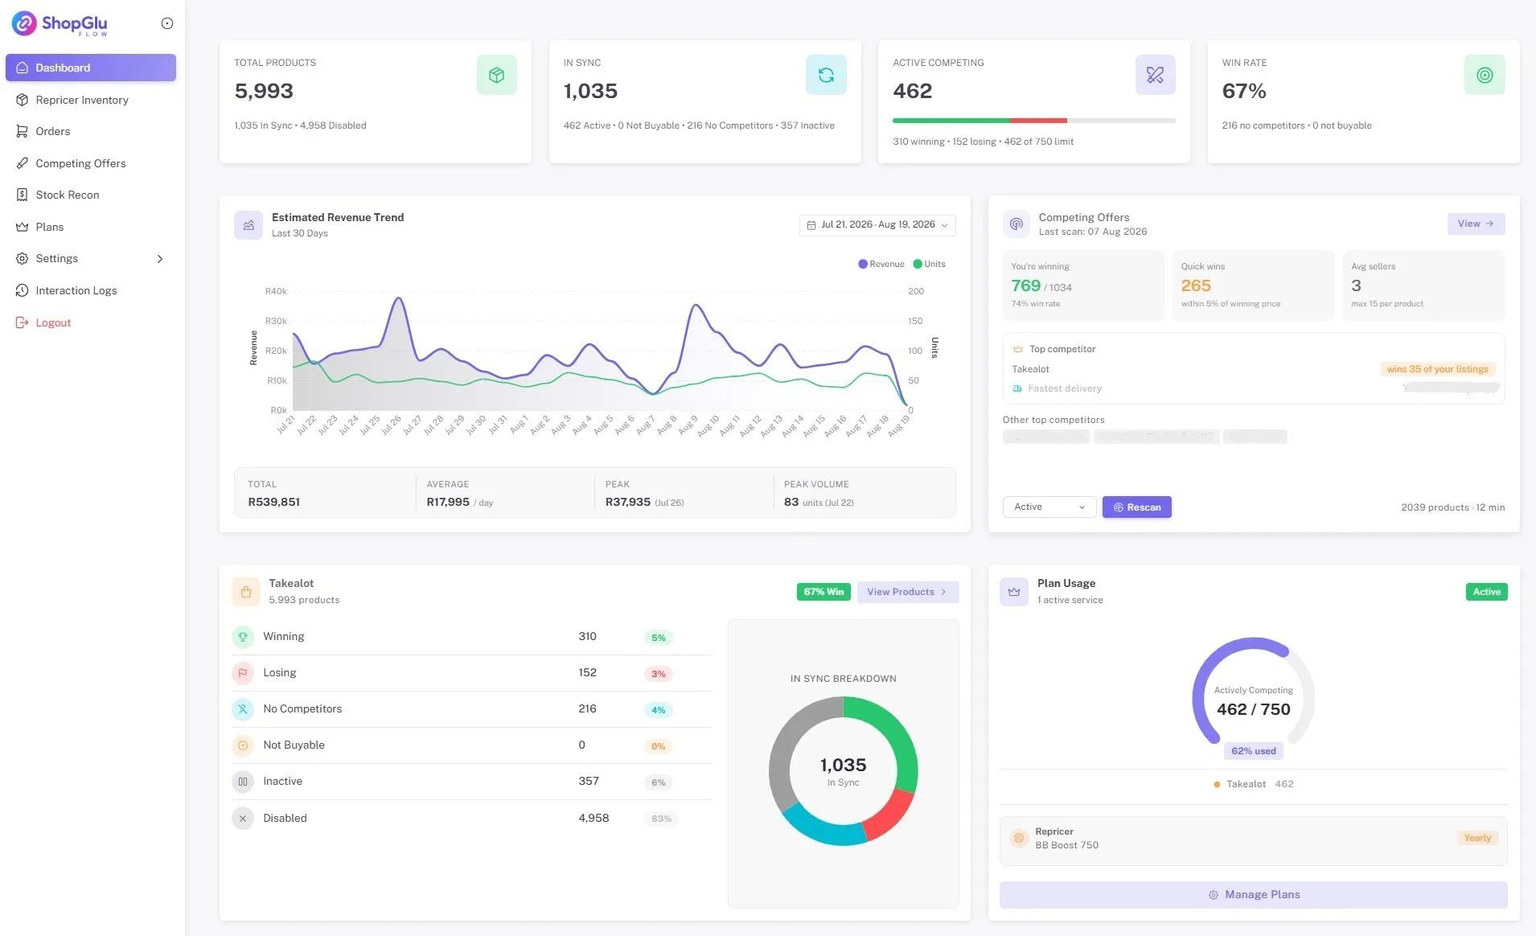1536x936 pixels.
Task: Click the Estimated Revenue Trend chart icon
Action: tap(248, 225)
